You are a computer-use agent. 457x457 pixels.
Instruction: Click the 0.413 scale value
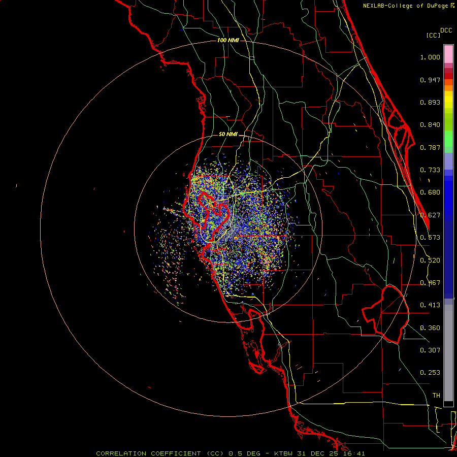[x=430, y=305]
